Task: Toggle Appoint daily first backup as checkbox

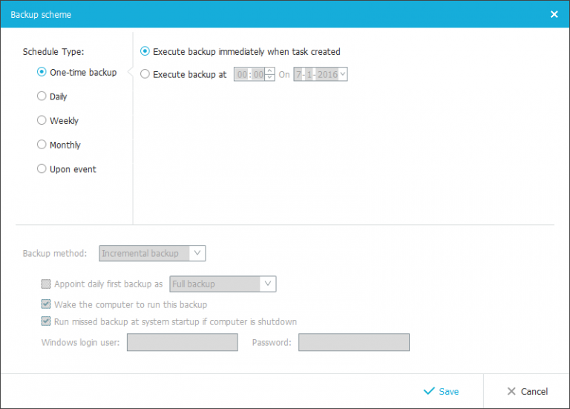Action: pos(46,284)
